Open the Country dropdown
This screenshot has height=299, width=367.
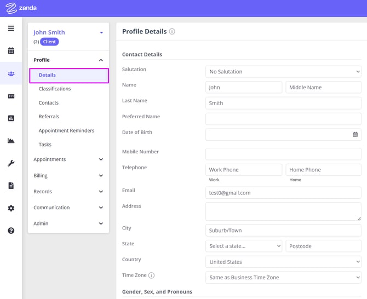[x=283, y=262]
